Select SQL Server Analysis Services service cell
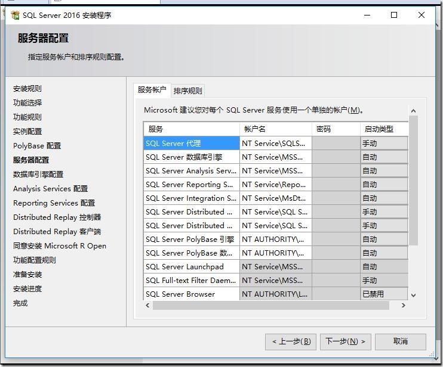 (192, 171)
